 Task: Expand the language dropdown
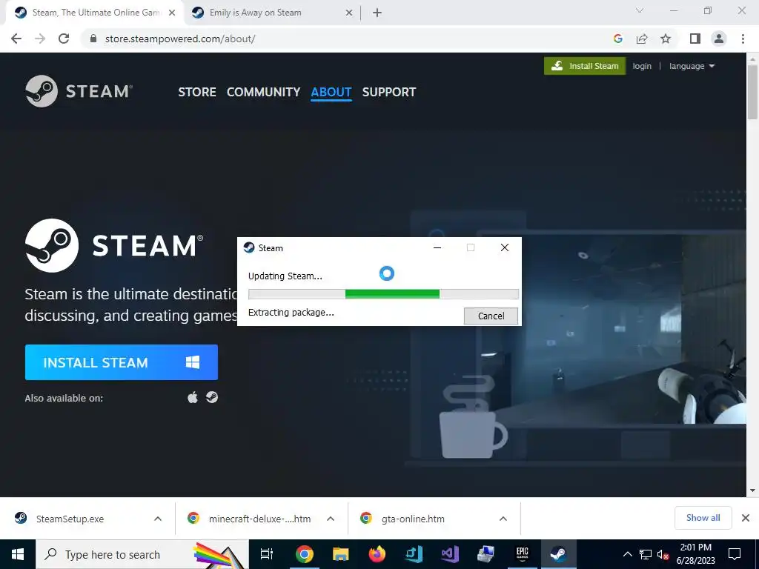pyautogui.click(x=692, y=66)
